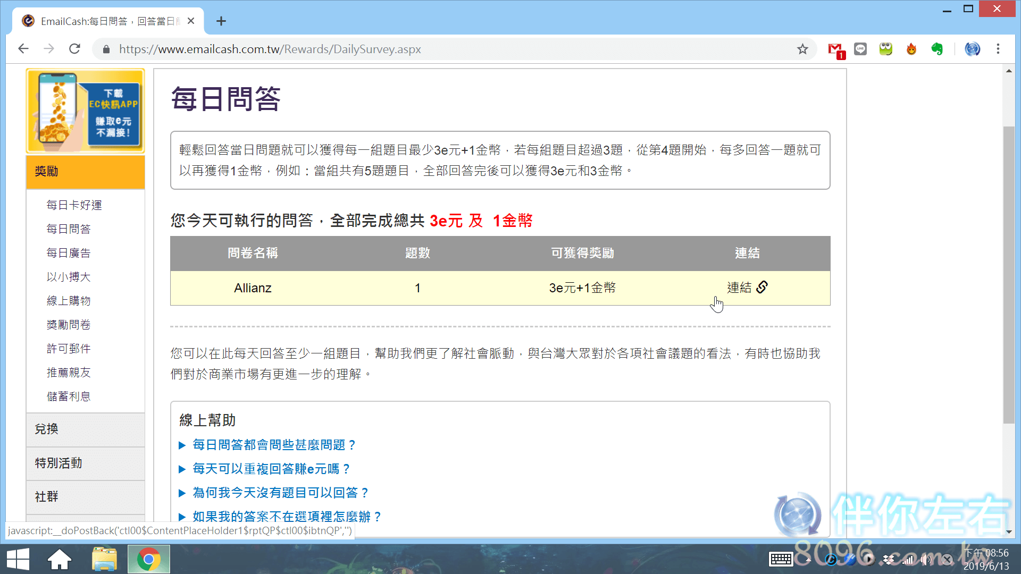Viewport: 1021px width, 574px height.
Task: Expand the 獎勵 sidebar section
Action: point(86,172)
